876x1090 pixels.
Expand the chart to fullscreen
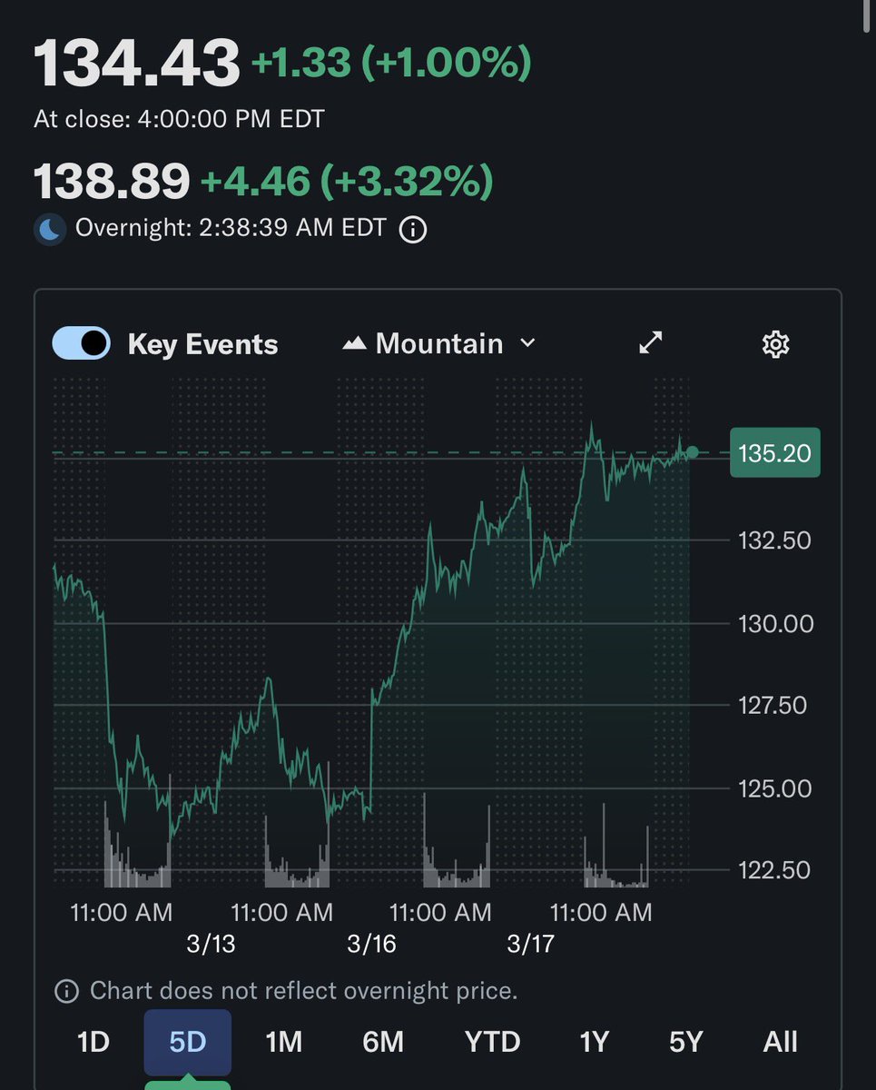(651, 342)
